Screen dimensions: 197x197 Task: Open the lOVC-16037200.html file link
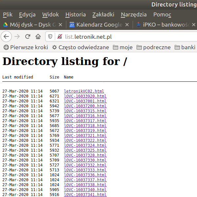click(x=85, y=106)
